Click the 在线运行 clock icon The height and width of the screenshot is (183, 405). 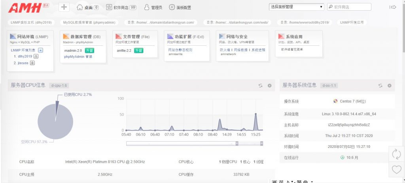(x=343, y=157)
